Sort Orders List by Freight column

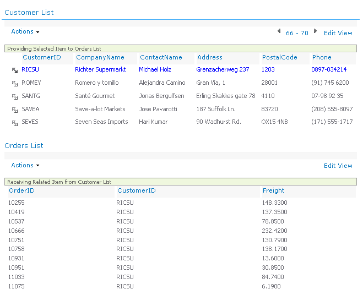(273, 190)
